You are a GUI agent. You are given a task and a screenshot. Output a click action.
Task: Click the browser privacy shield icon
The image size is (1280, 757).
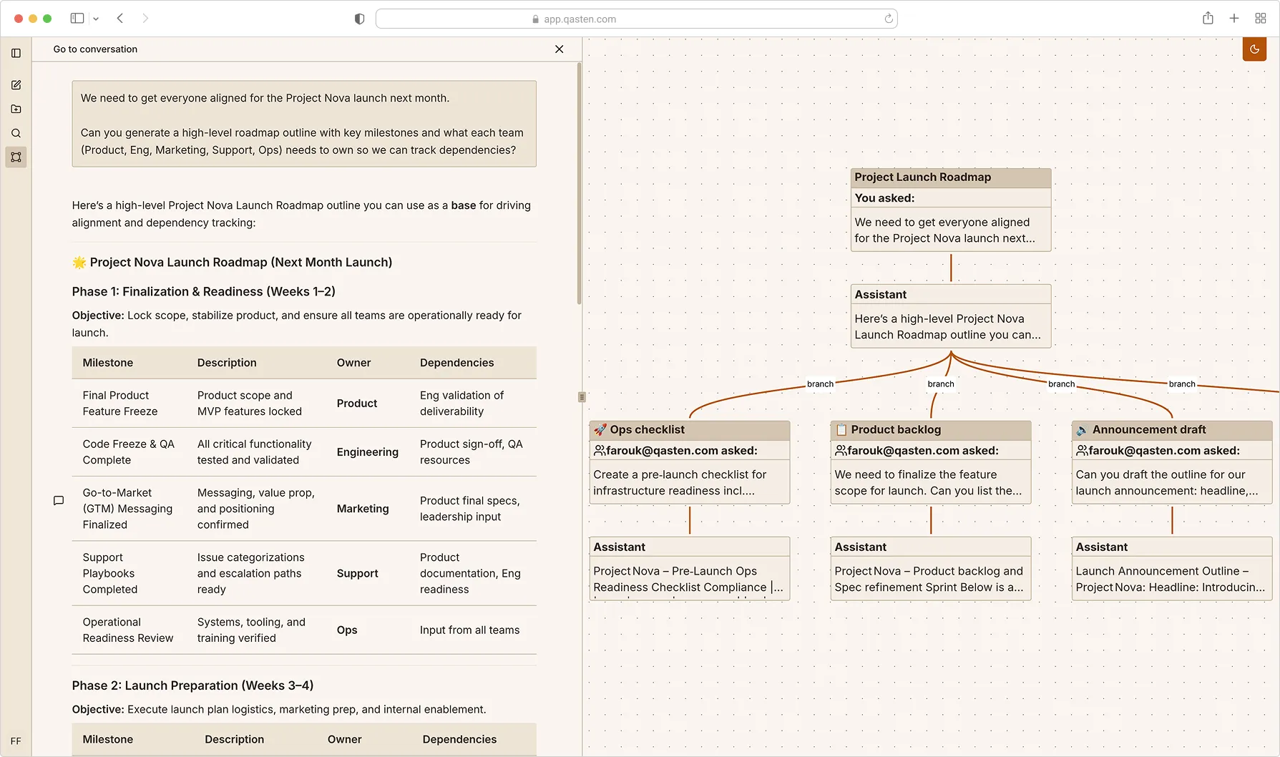coord(359,19)
